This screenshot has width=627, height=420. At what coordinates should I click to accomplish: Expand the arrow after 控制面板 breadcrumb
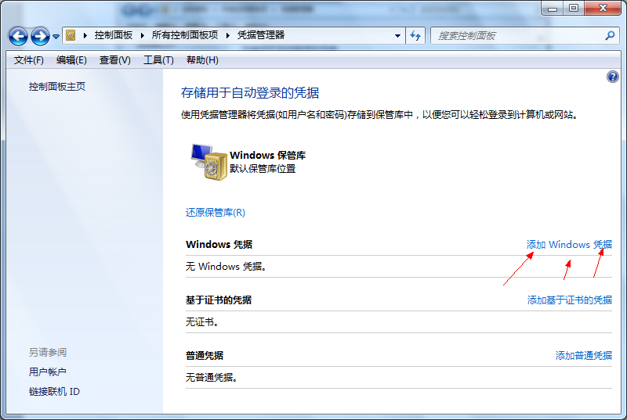click(143, 35)
